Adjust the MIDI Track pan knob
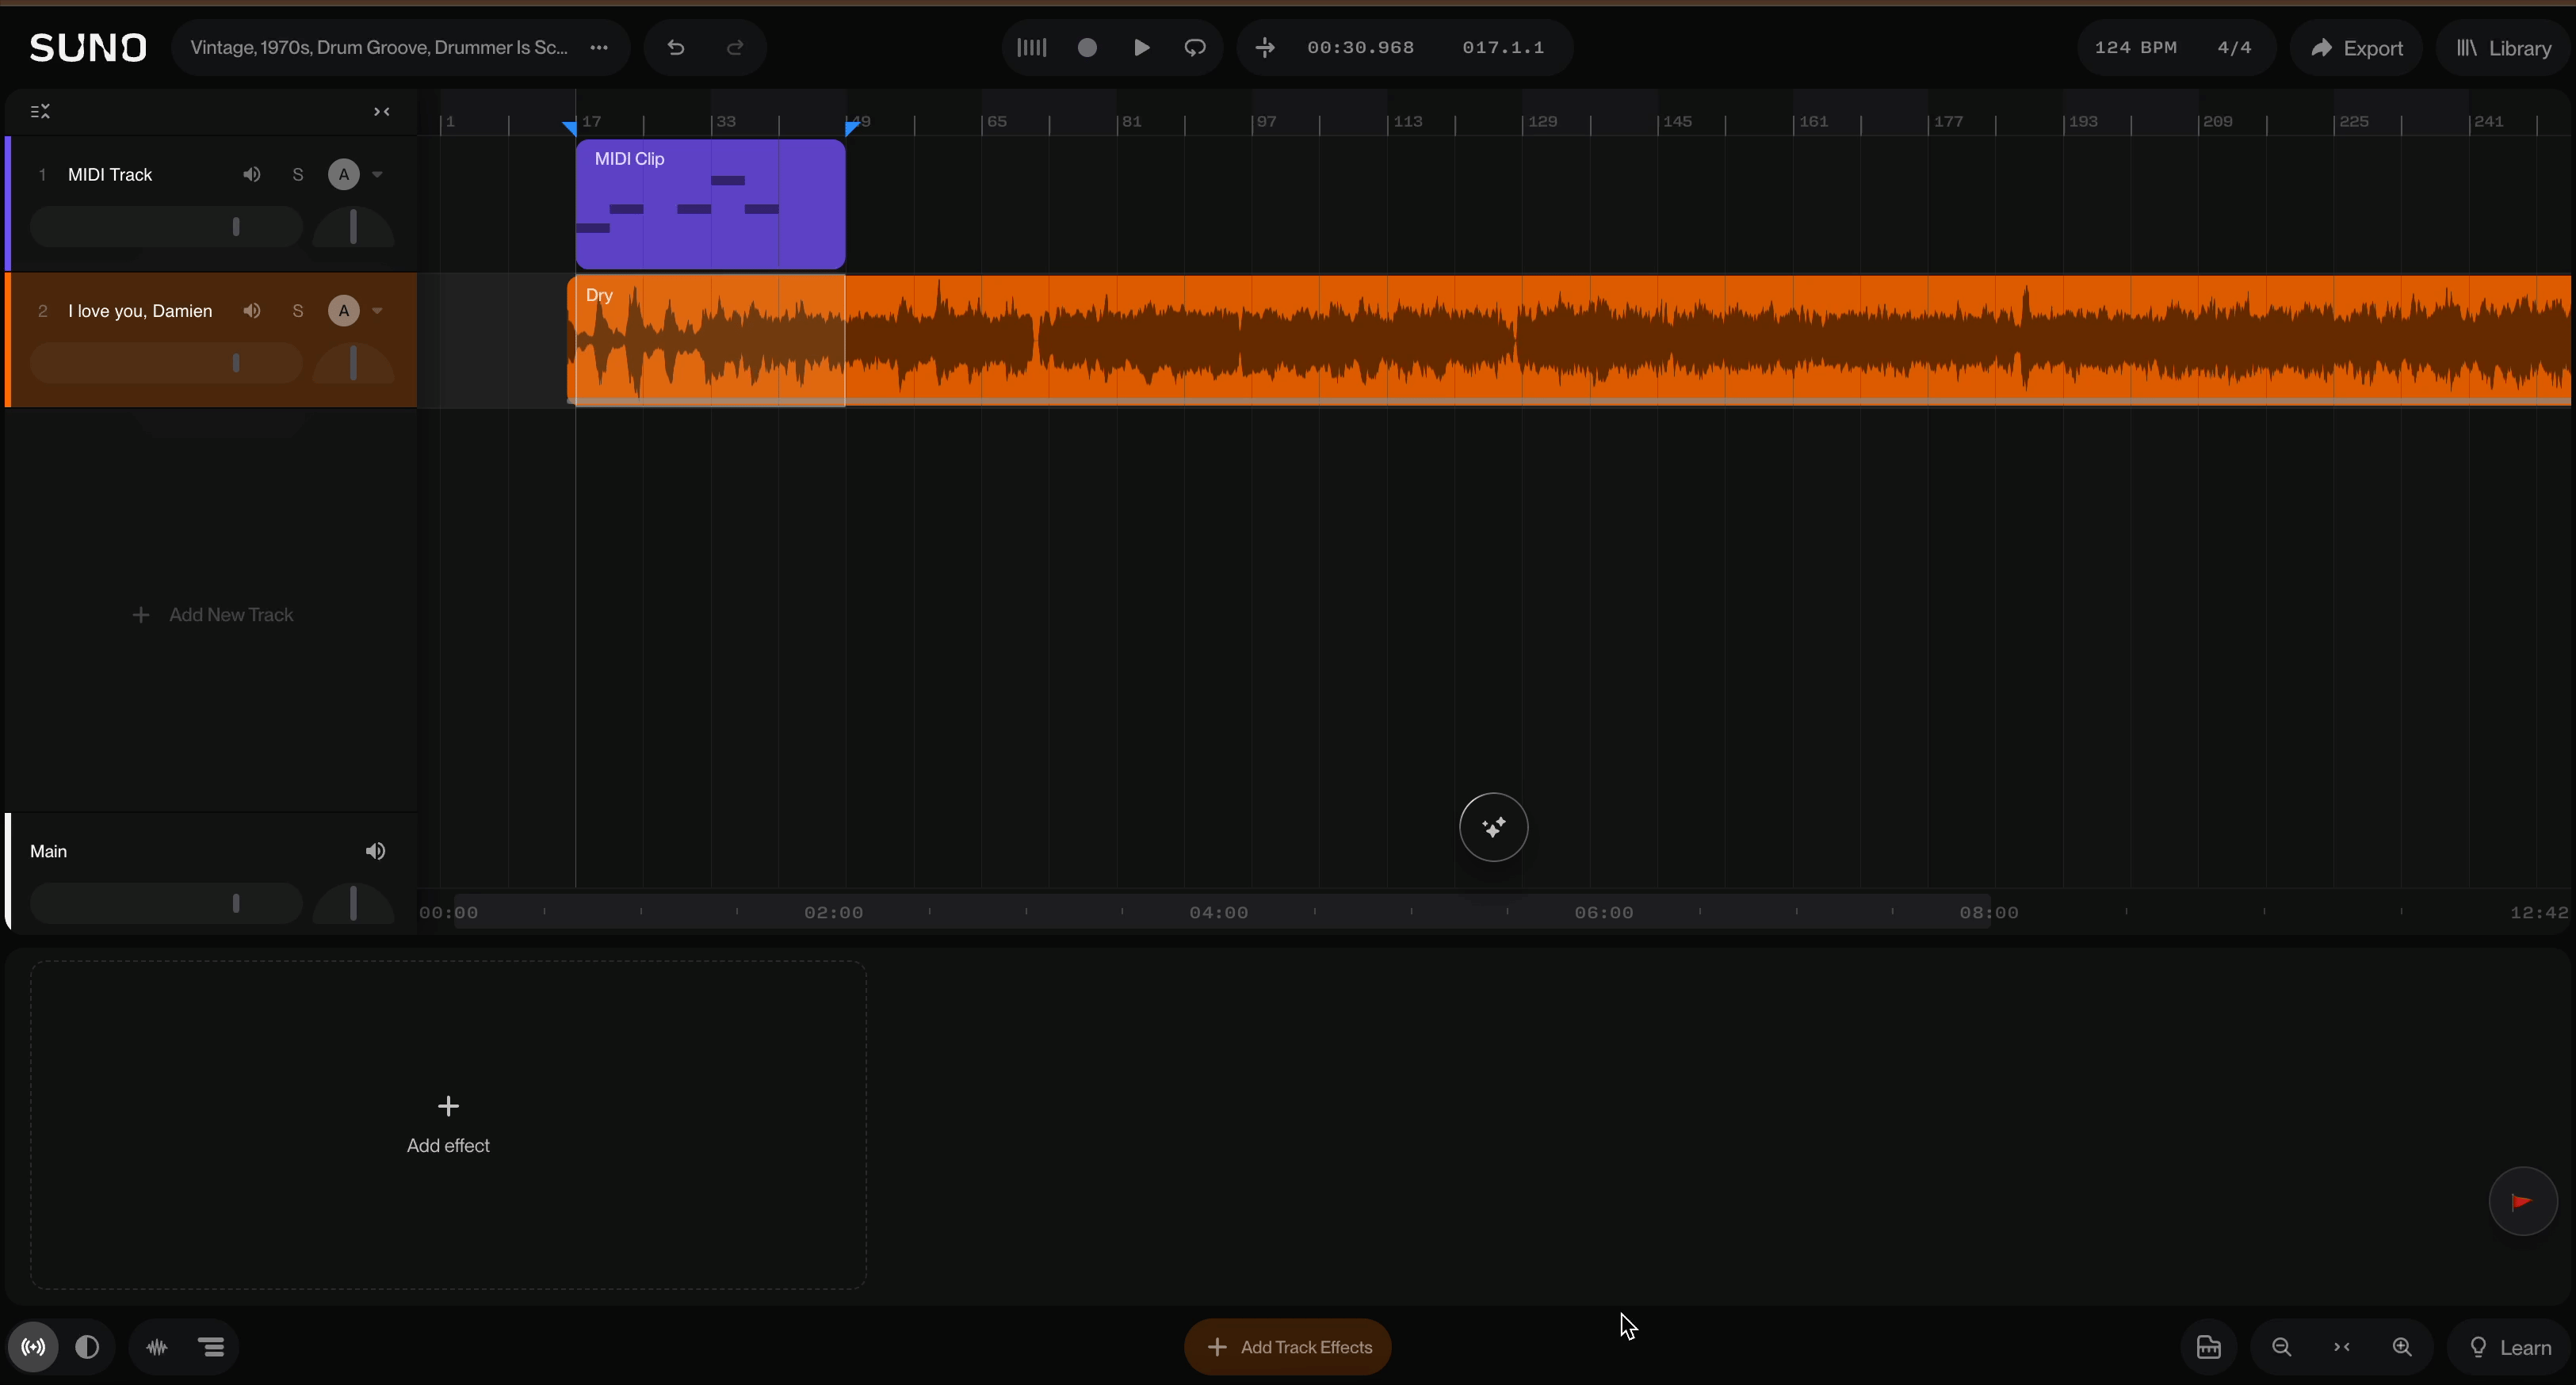This screenshot has width=2576, height=1385. coord(353,226)
